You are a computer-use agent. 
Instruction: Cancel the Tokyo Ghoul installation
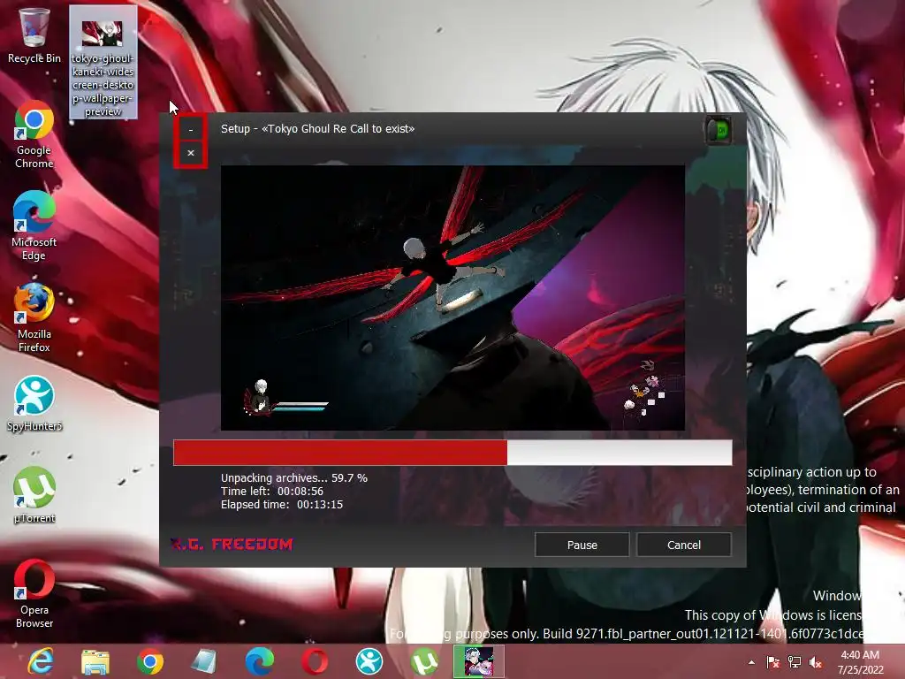pyautogui.click(x=683, y=545)
